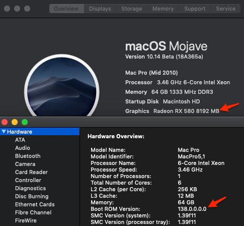Click the macOS Mojave title text
Screen dimensions: 244x226
166,46
